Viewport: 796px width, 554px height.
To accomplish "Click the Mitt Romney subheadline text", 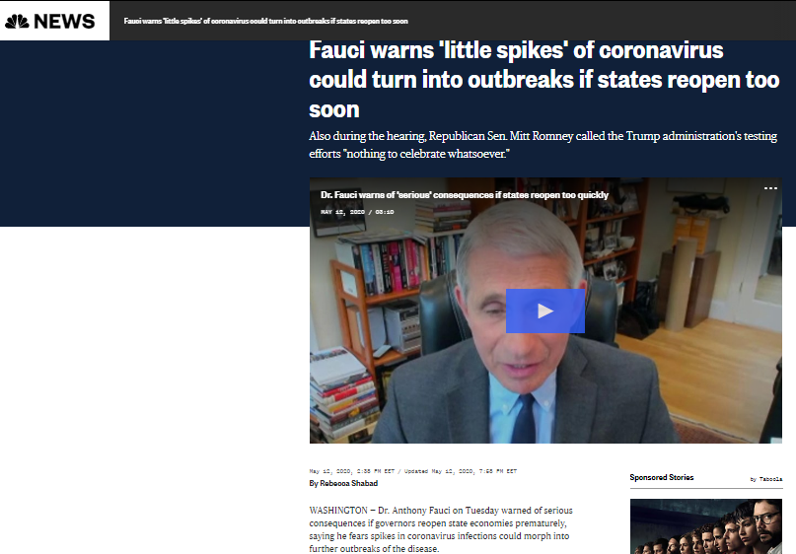I will (x=543, y=145).
